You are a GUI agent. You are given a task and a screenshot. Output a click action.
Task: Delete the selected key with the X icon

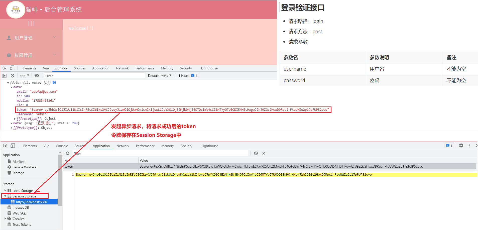coord(263,153)
